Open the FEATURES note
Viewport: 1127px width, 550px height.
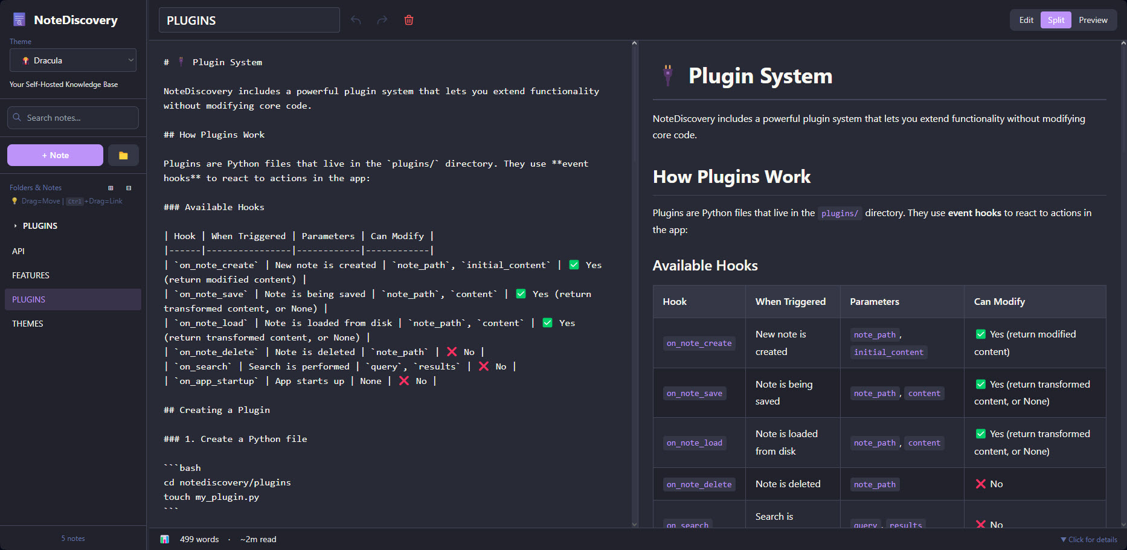[x=30, y=275]
